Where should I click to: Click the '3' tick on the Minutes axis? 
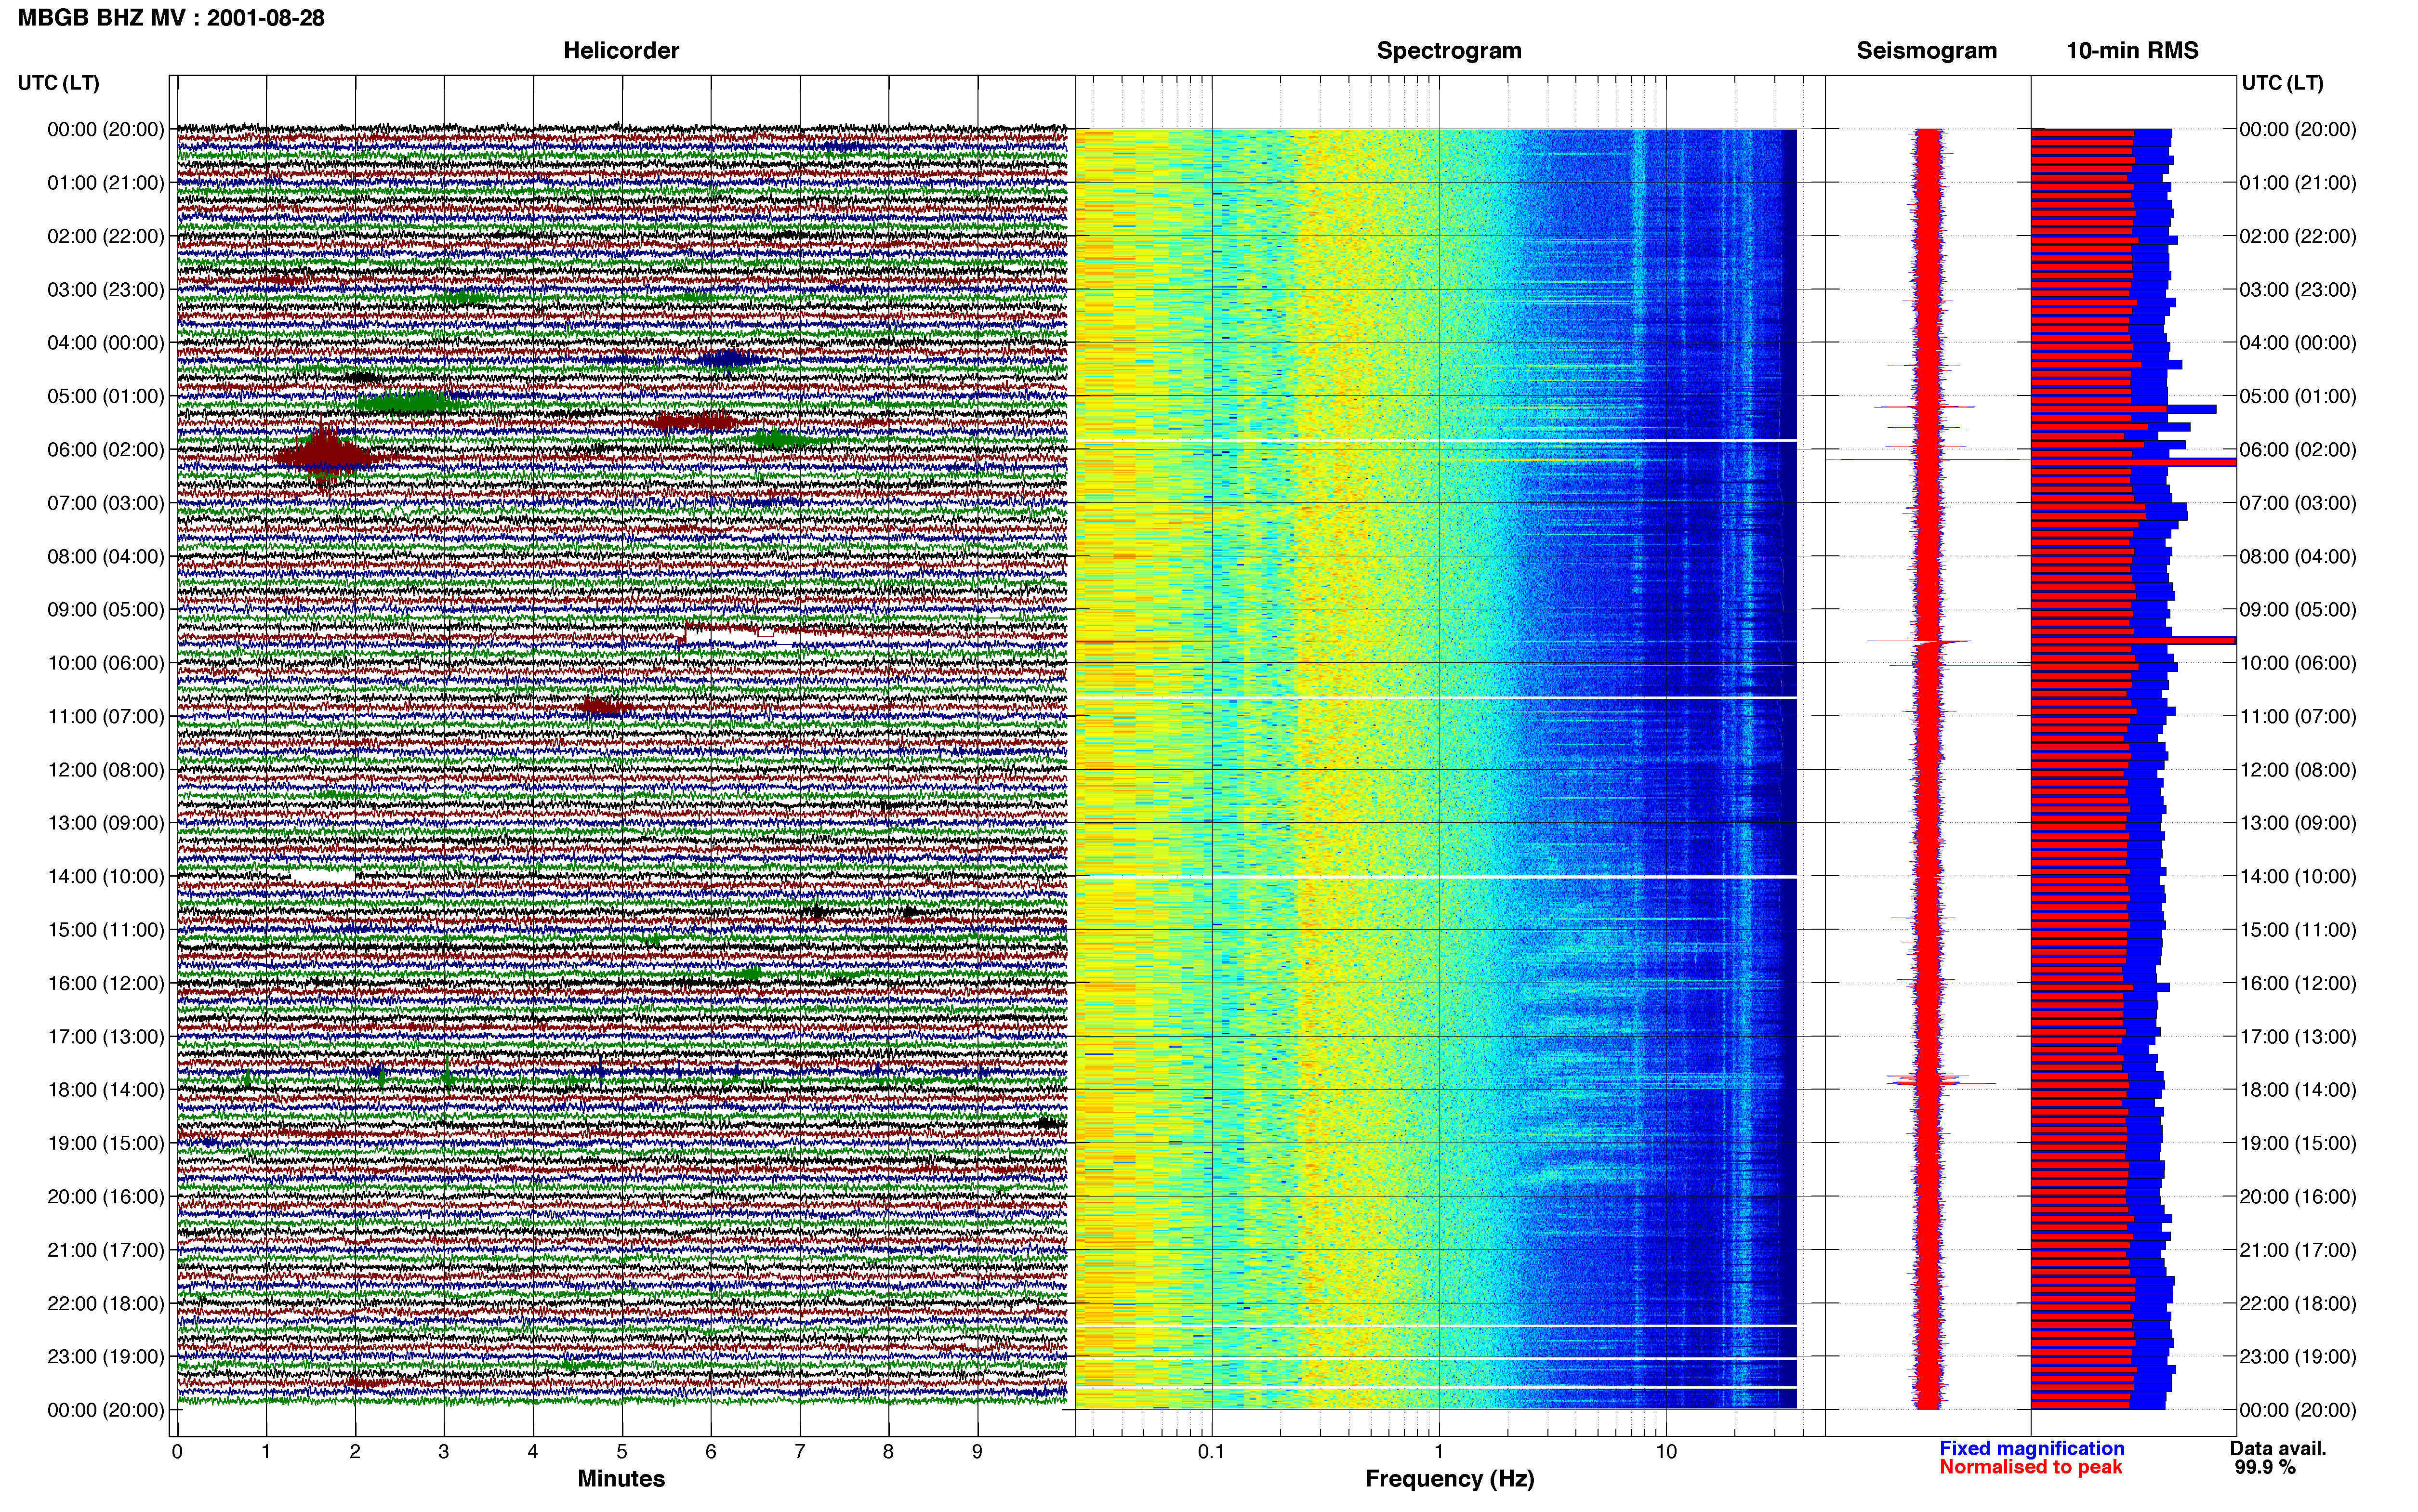point(444,1451)
